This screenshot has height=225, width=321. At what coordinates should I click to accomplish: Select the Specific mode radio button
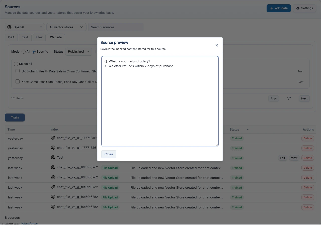click(33, 52)
